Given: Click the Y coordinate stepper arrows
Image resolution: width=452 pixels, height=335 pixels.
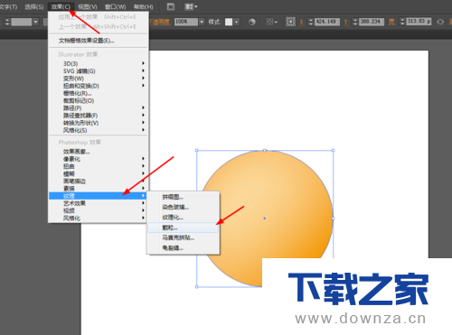Looking at the screenshot, I should (355, 22).
